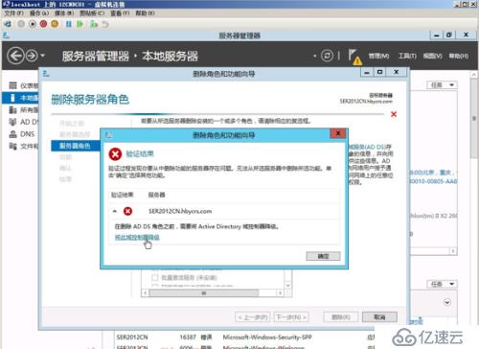Click the SER2012CN.hbycrs.com result text
This screenshot has height=349, width=479.
pyautogui.click(x=180, y=211)
